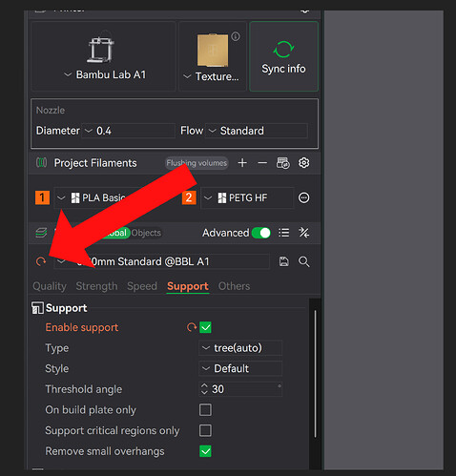Click the green sync arrows icon
456x476 pixels.
[x=283, y=50]
